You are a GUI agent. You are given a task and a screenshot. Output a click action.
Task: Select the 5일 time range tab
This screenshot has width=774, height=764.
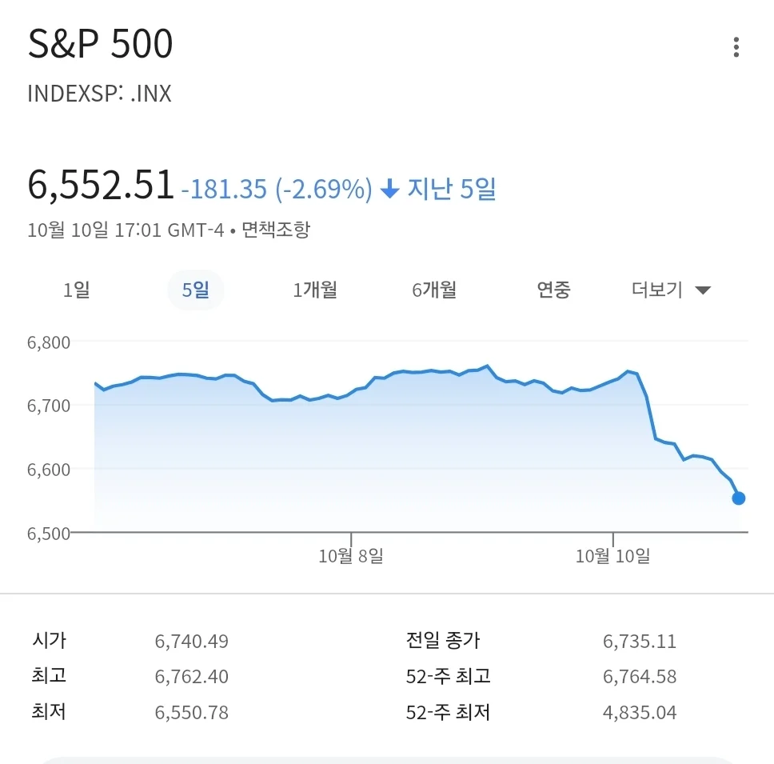pos(195,290)
